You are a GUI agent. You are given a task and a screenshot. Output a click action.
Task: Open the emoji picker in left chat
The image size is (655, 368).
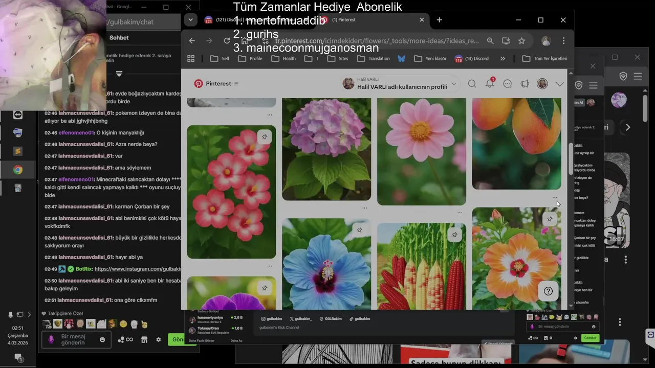click(102, 339)
